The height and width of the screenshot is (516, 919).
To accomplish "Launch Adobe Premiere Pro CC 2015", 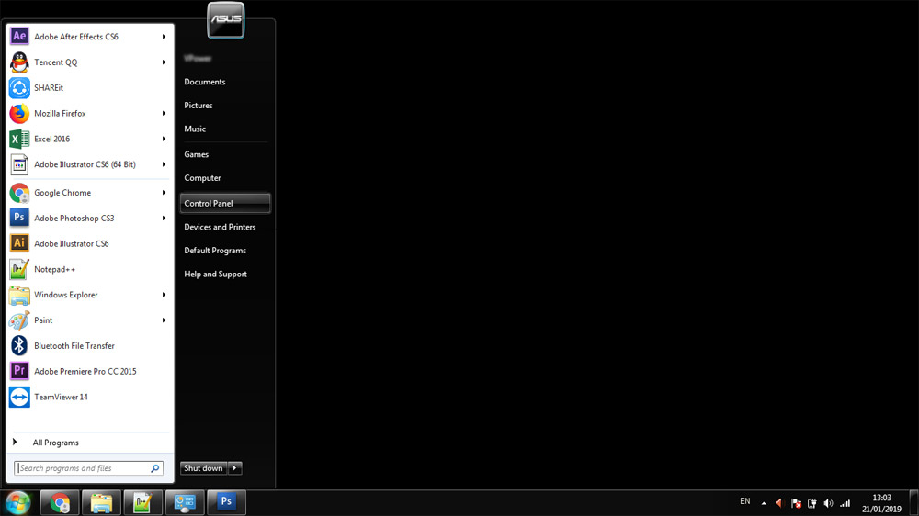I will pos(85,372).
